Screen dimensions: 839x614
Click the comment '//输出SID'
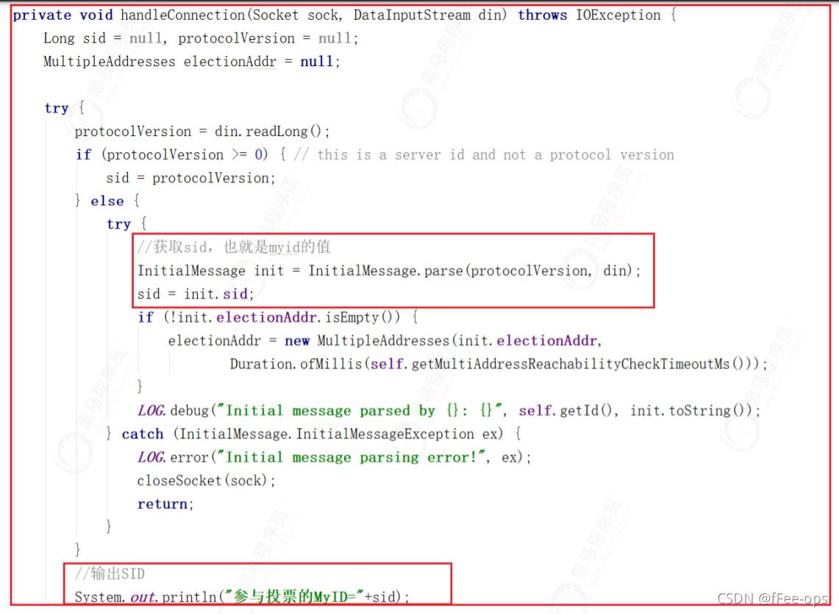coord(110,574)
